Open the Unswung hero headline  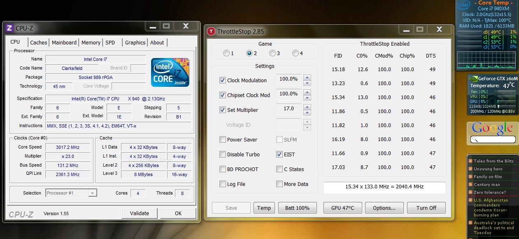pyautogui.click(x=488, y=169)
